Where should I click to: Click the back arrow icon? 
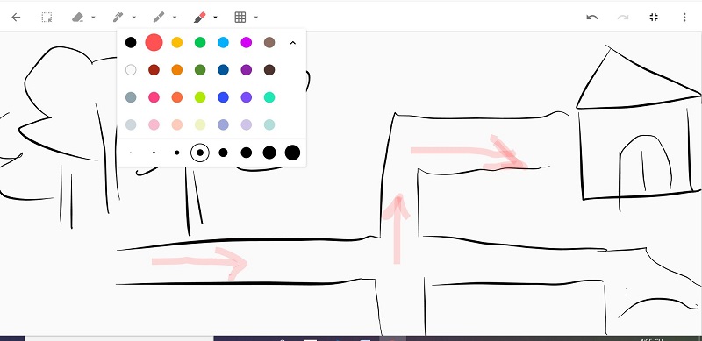tap(16, 18)
